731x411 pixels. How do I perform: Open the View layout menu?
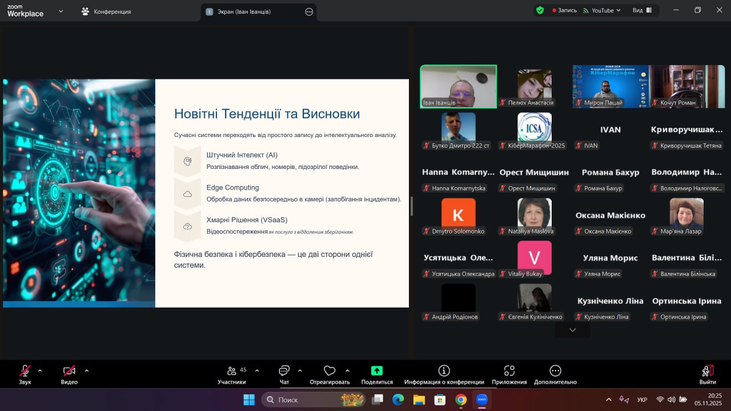[x=642, y=10]
